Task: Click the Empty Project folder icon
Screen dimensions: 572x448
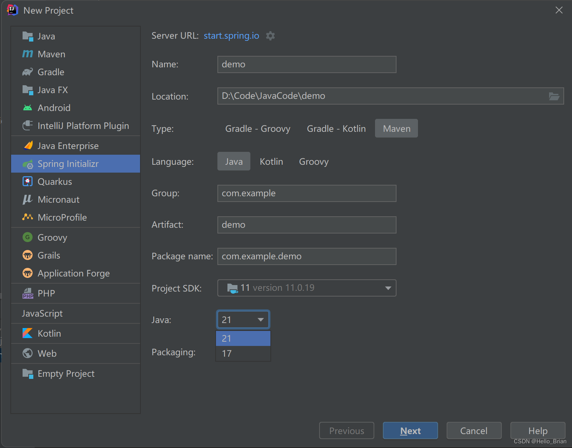Action: [x=28, y=374]
